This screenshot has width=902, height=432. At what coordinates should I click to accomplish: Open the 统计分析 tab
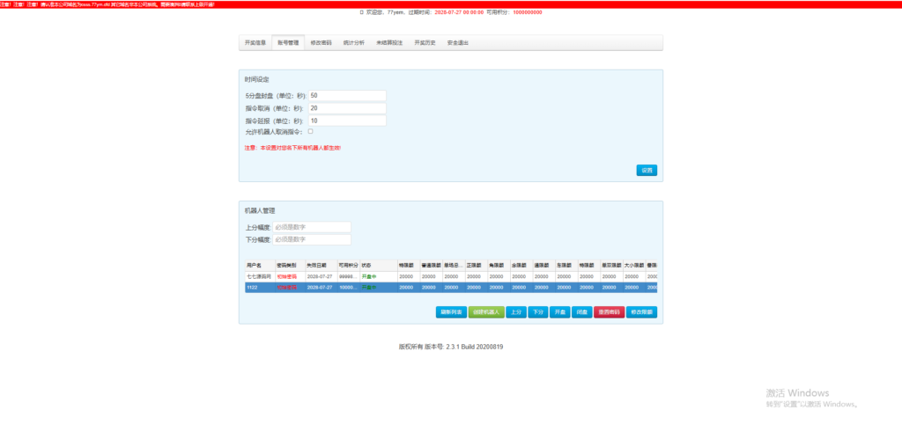(x=354, y=43)
